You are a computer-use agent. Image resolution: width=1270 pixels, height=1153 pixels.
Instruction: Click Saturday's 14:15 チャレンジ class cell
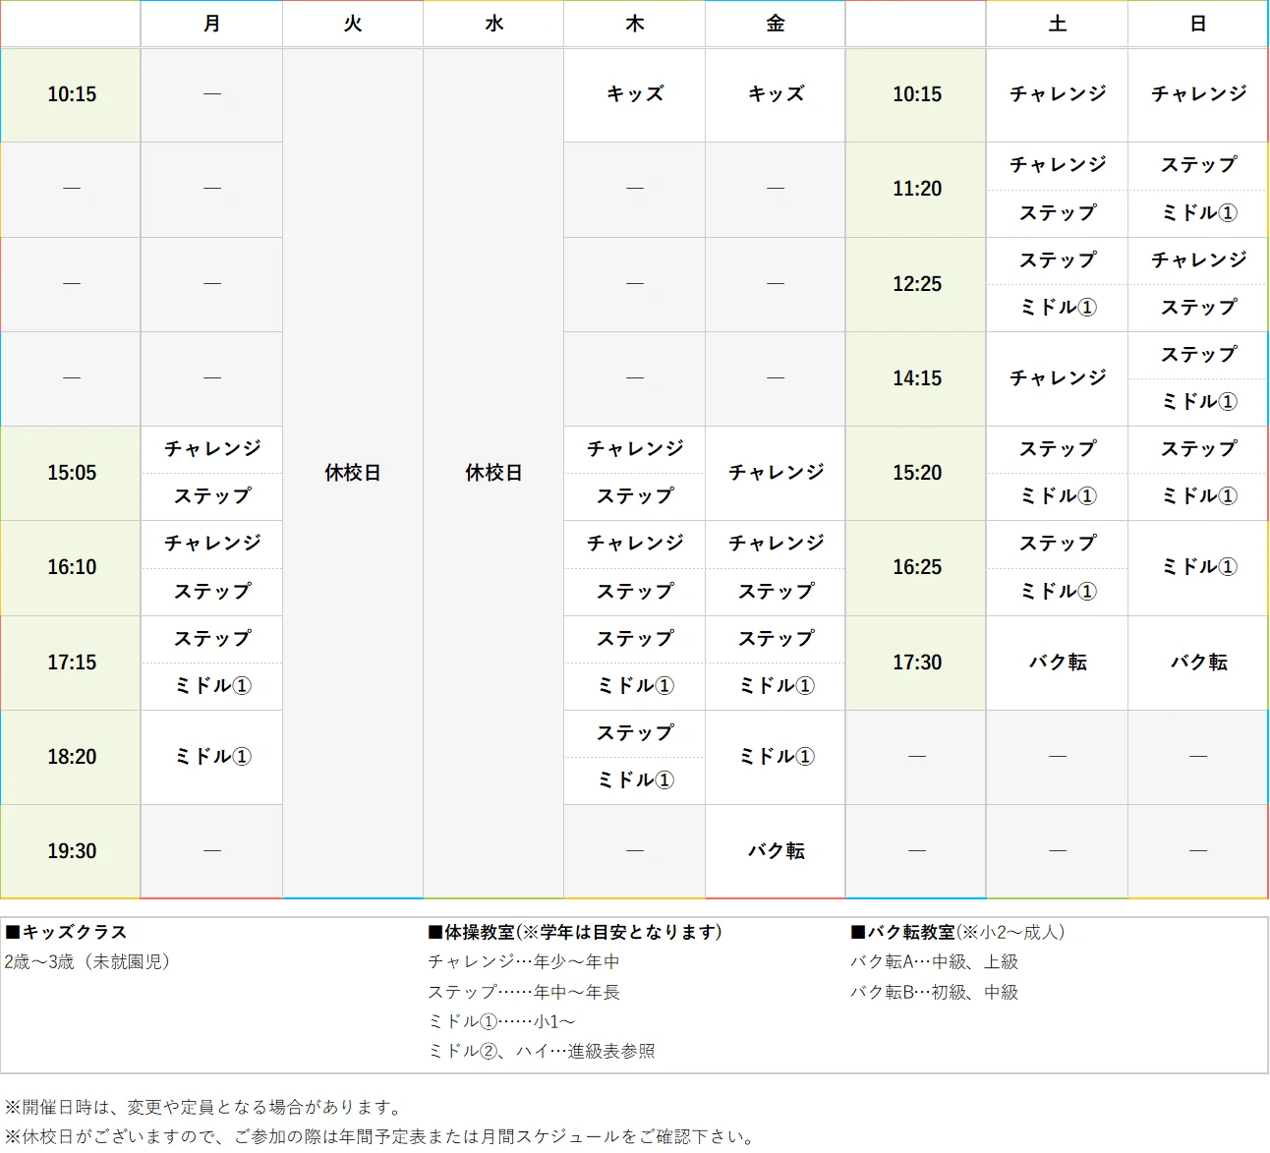(1057, 378)
